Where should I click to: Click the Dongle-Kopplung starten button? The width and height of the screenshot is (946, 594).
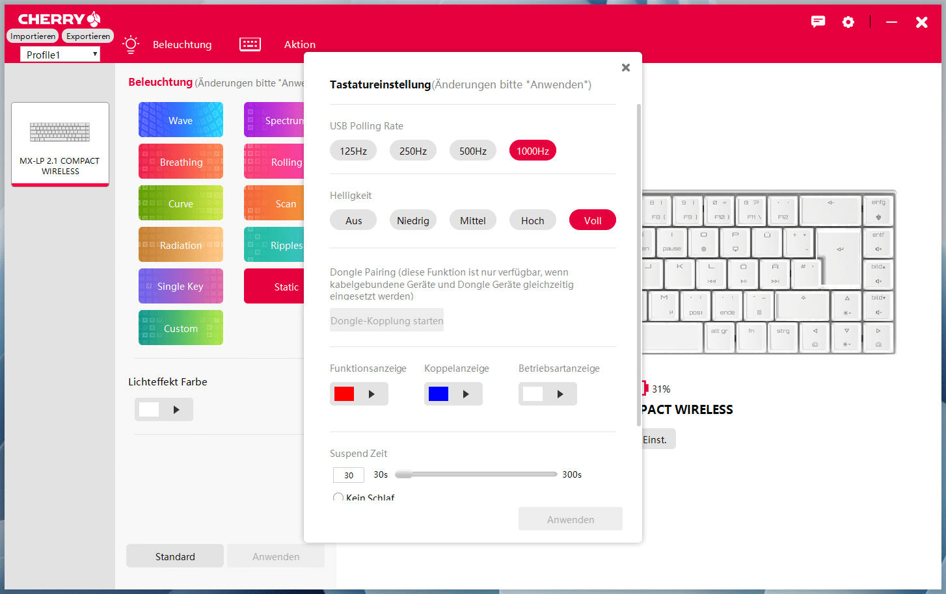click(x=386, y=320)
